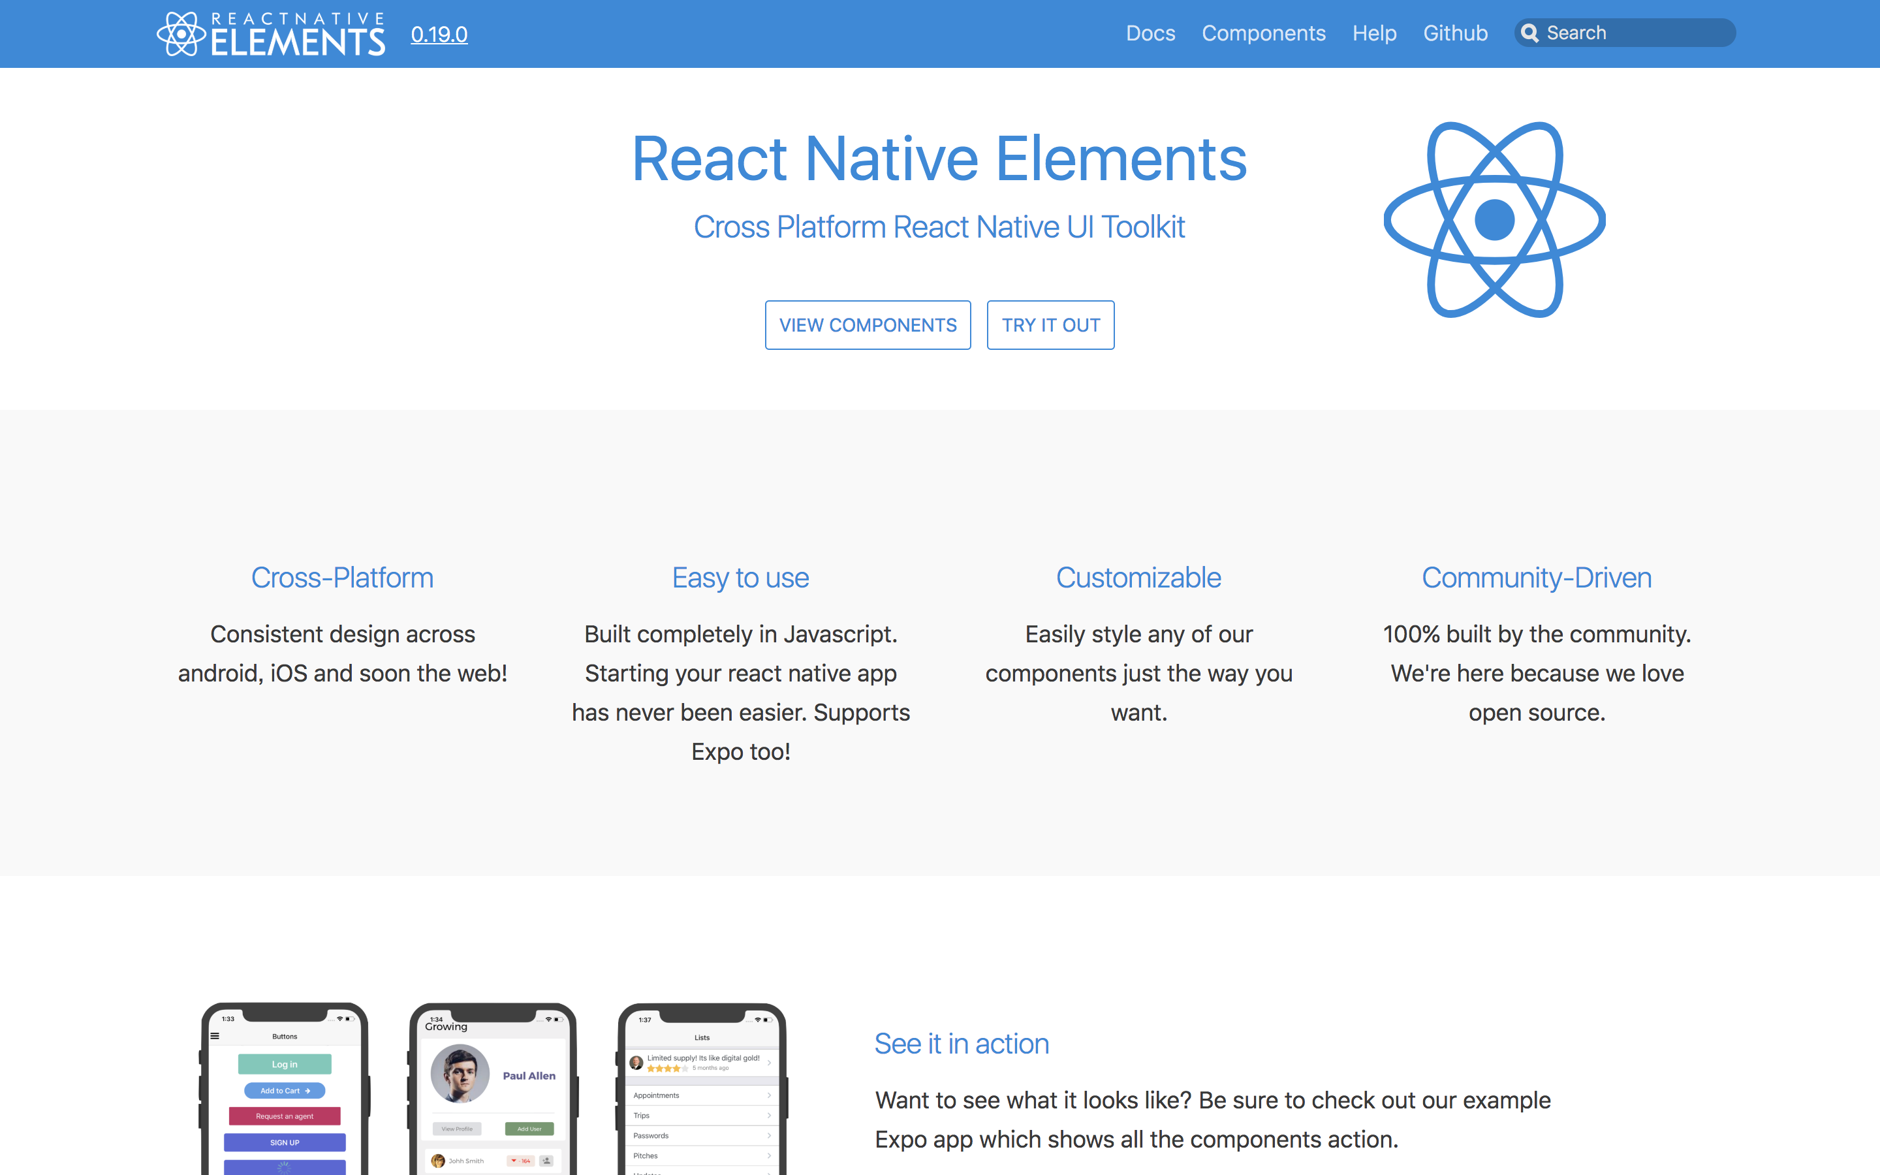The height and width of the screenshot is (1175, 1880).
Task: Visit the Github nav link
Action: click(x=1455, y=33)
